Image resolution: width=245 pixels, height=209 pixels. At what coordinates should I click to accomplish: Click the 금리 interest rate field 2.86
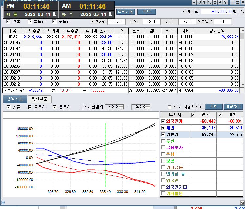pos(187,22)
